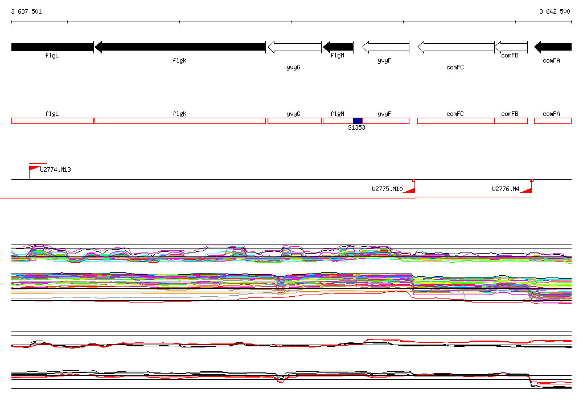
Task: Click the 3 637 501 start coordinate label
Action: click(x=26, y=11)
